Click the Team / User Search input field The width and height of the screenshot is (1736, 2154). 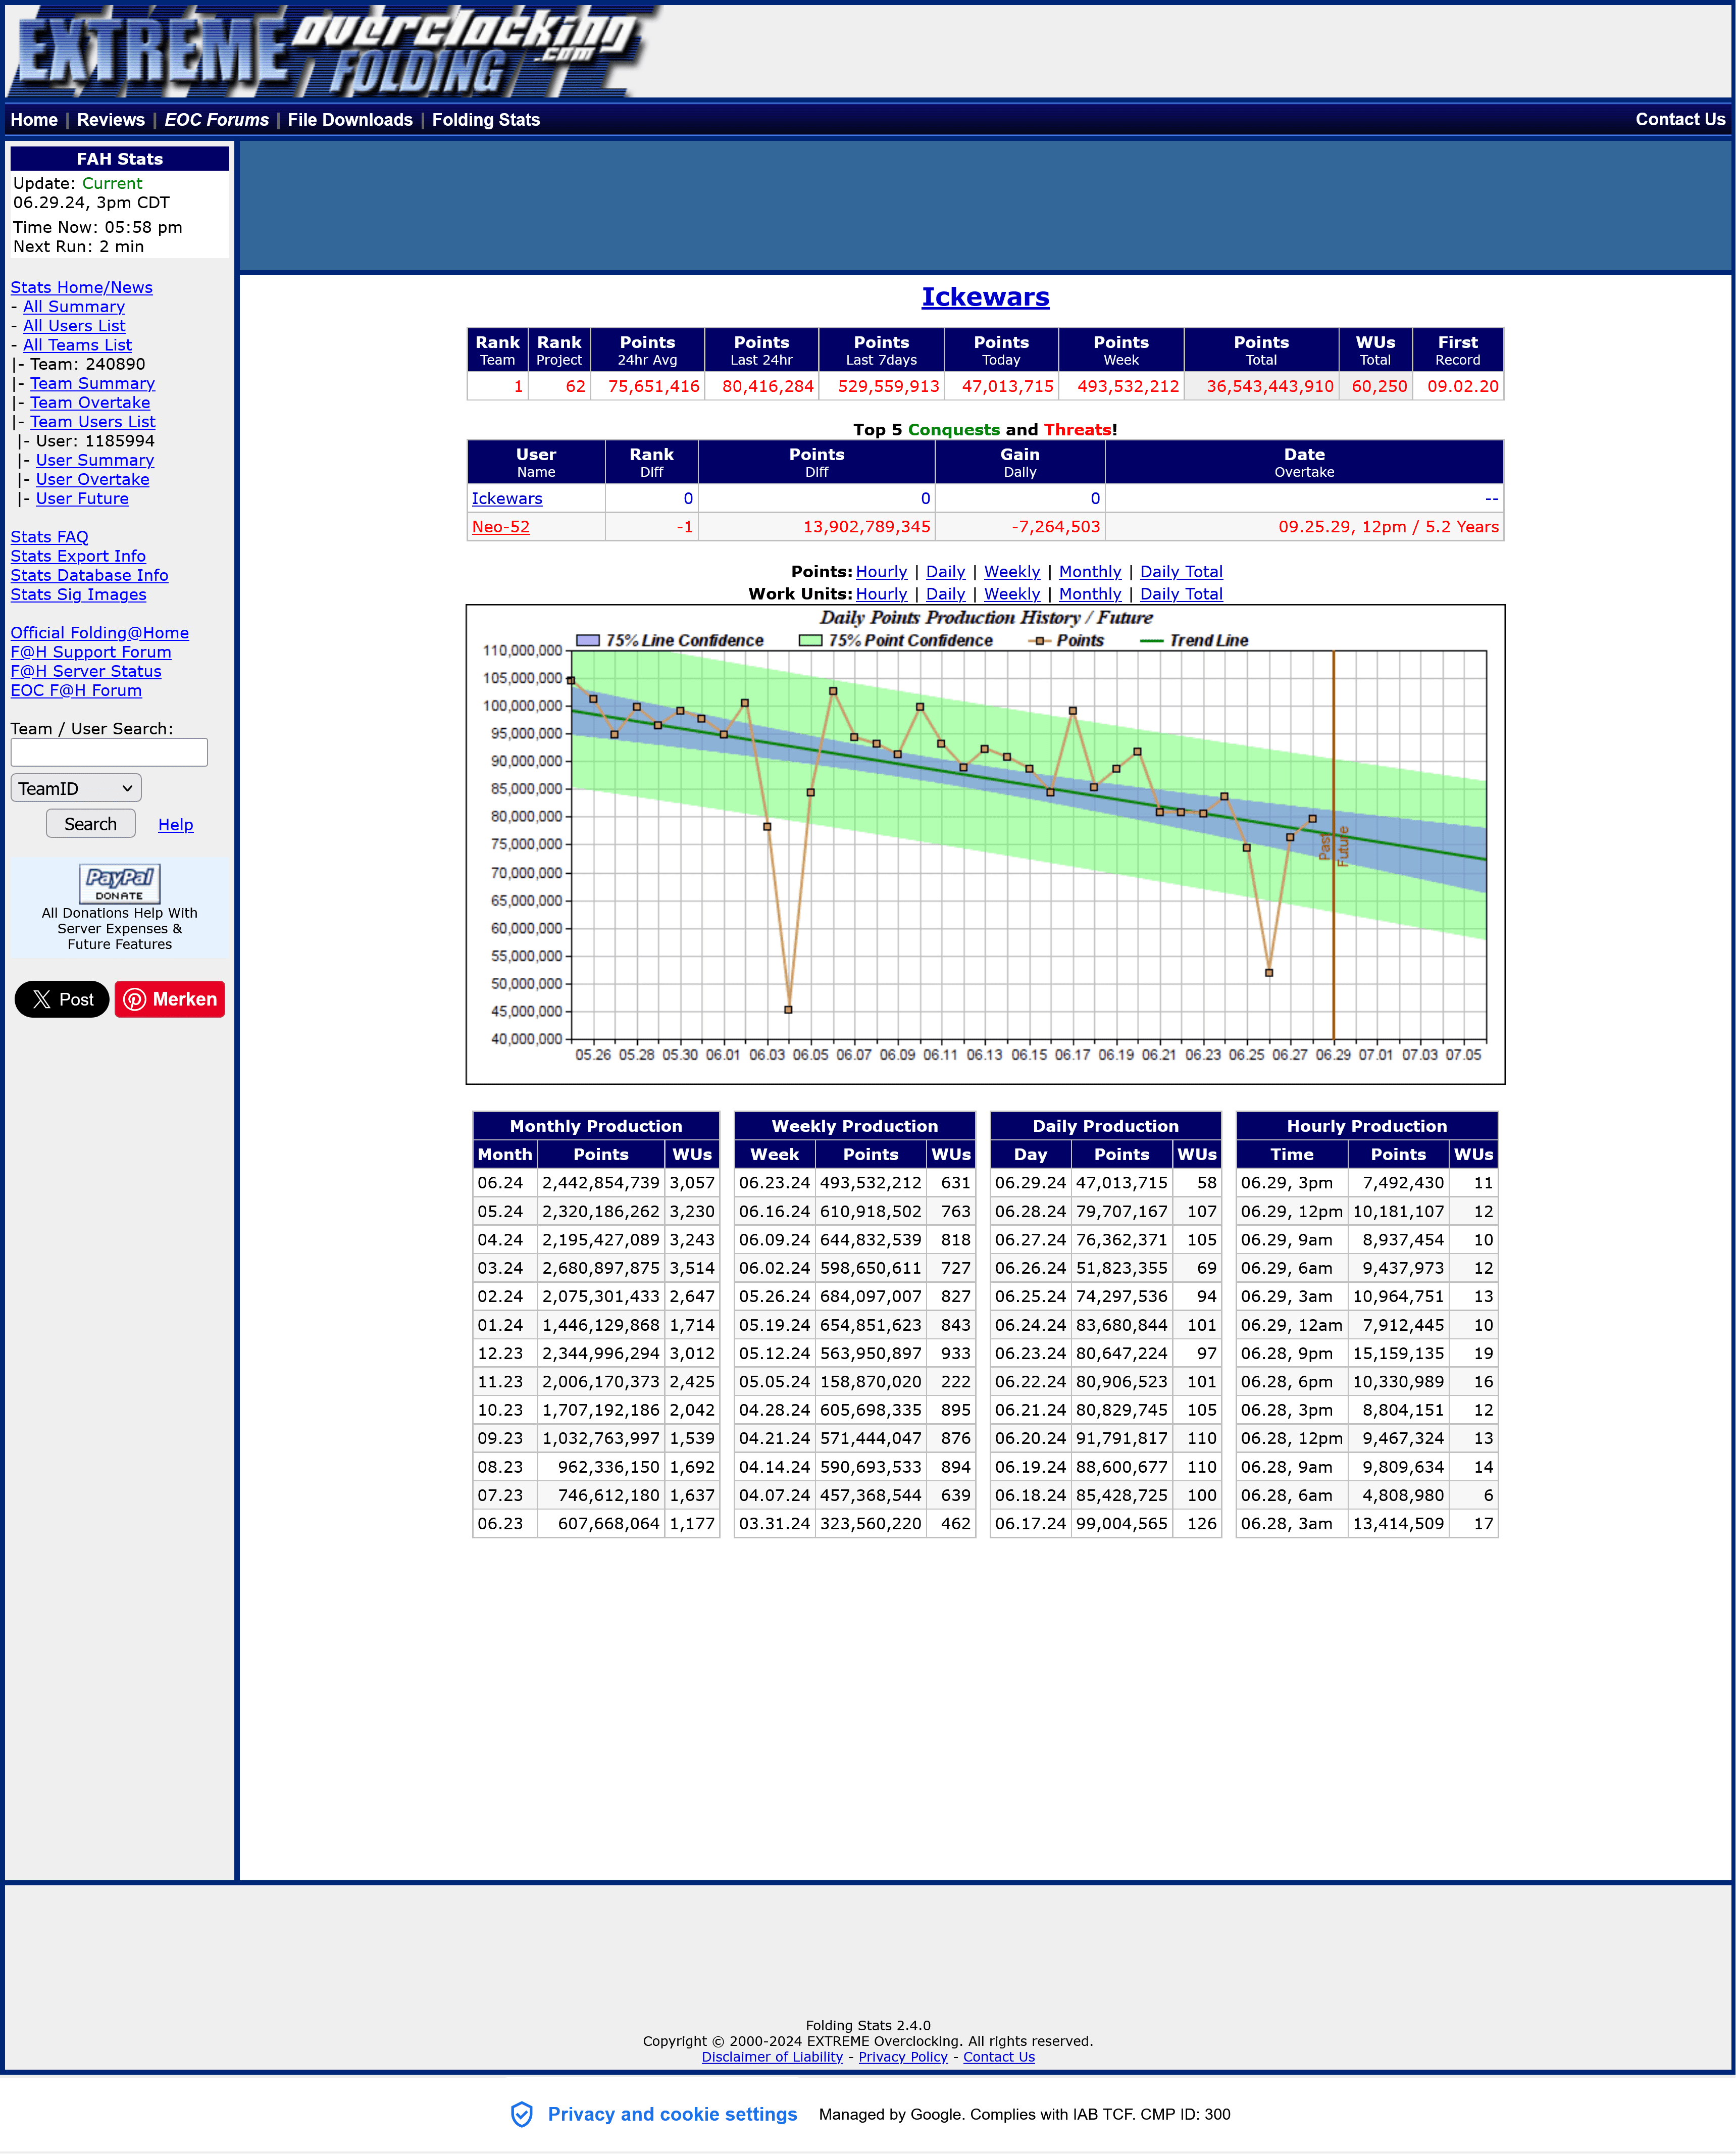[109, 753]
